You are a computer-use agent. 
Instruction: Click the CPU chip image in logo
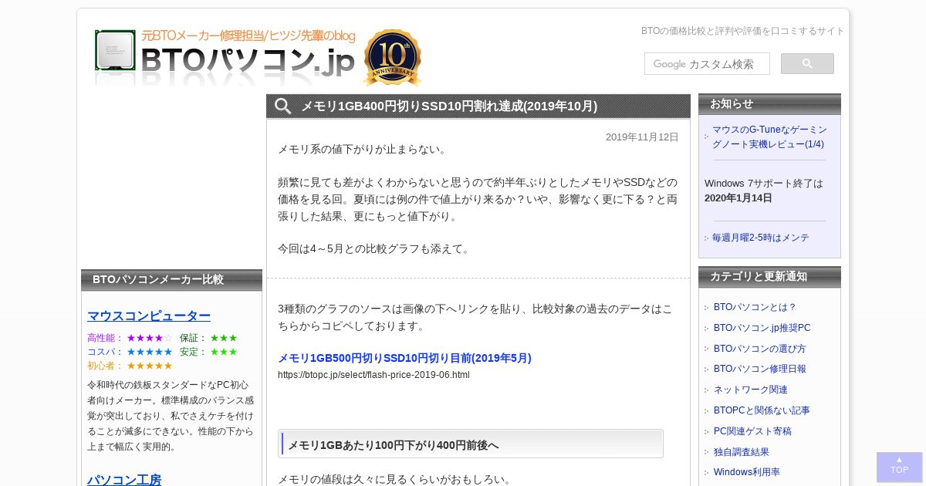(x=115, y=50)
